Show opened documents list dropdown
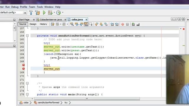189x106 pixels. (179, 19)
